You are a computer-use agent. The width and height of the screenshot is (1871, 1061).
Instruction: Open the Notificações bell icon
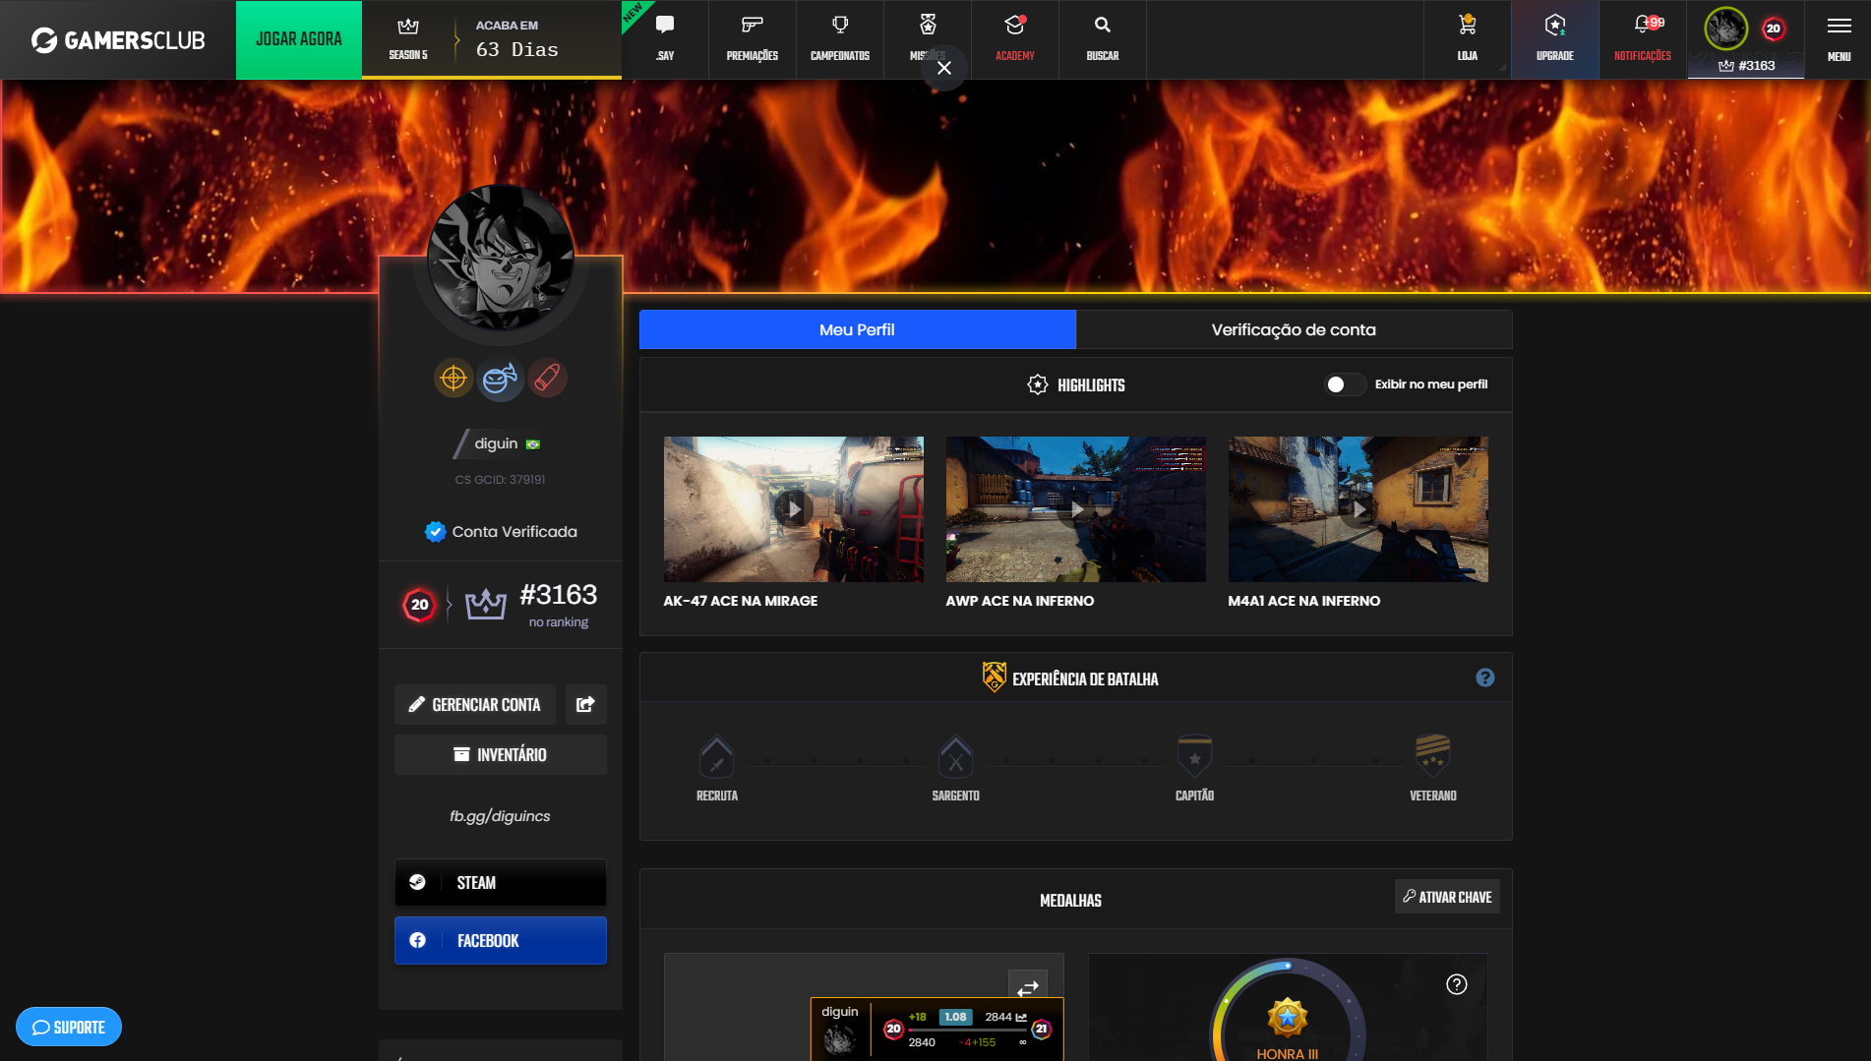1643,26
